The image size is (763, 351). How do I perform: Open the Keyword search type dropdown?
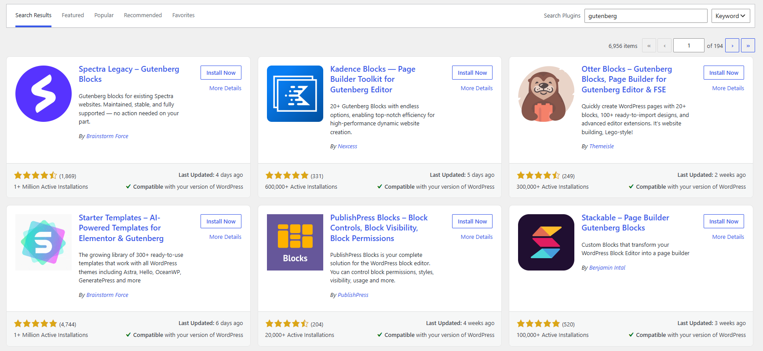(x=731, y=16)
